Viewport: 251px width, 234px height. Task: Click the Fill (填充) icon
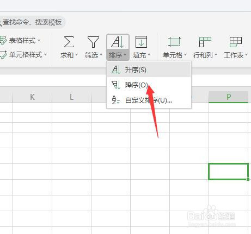[141, 42]
